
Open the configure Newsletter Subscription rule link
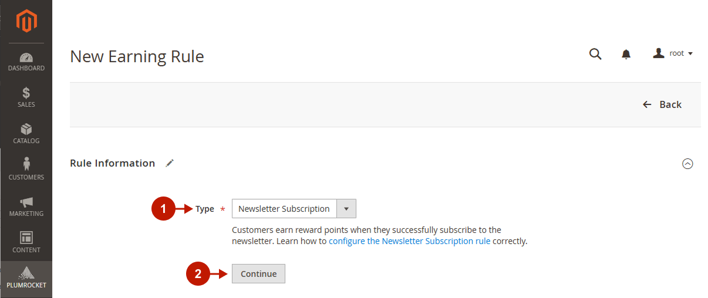click(x=409, y=241)
